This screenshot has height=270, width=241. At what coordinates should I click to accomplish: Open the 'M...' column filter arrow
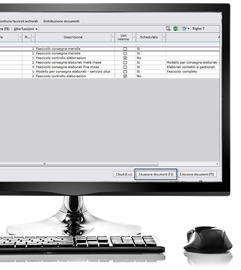tap(33, 37)
